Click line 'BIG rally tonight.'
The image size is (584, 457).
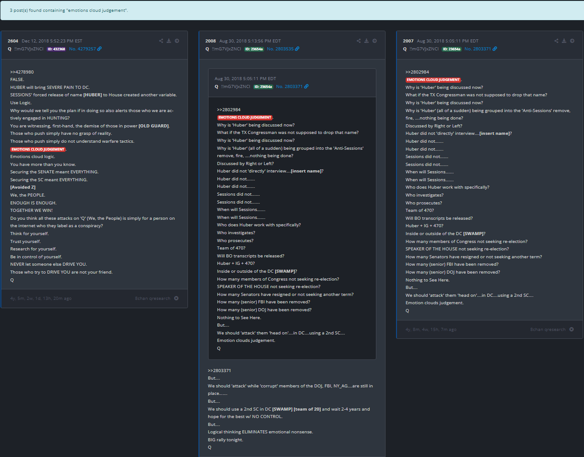coord(225,439)
